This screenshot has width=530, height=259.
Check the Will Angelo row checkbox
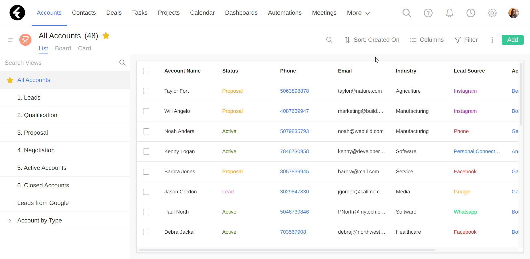(146, 111)
